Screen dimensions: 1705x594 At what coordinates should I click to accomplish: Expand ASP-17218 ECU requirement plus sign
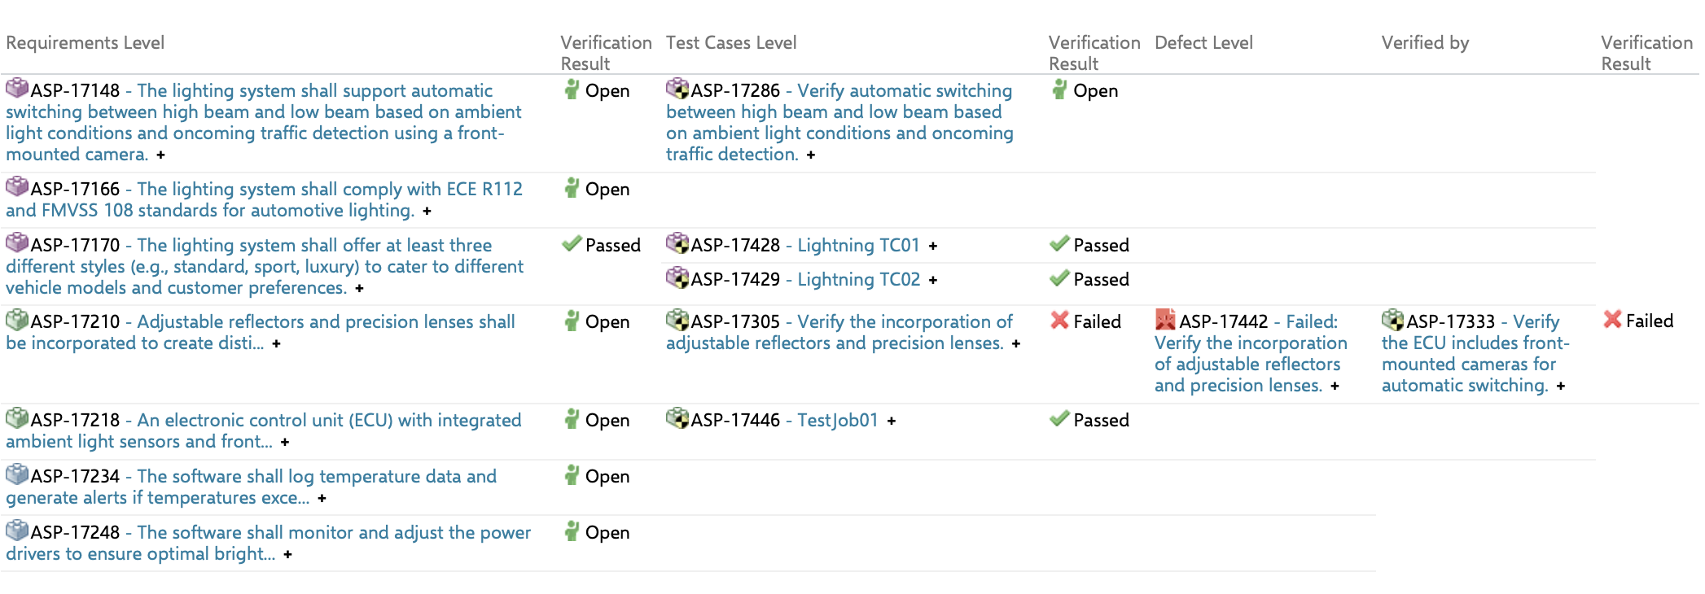coord(284,442)
